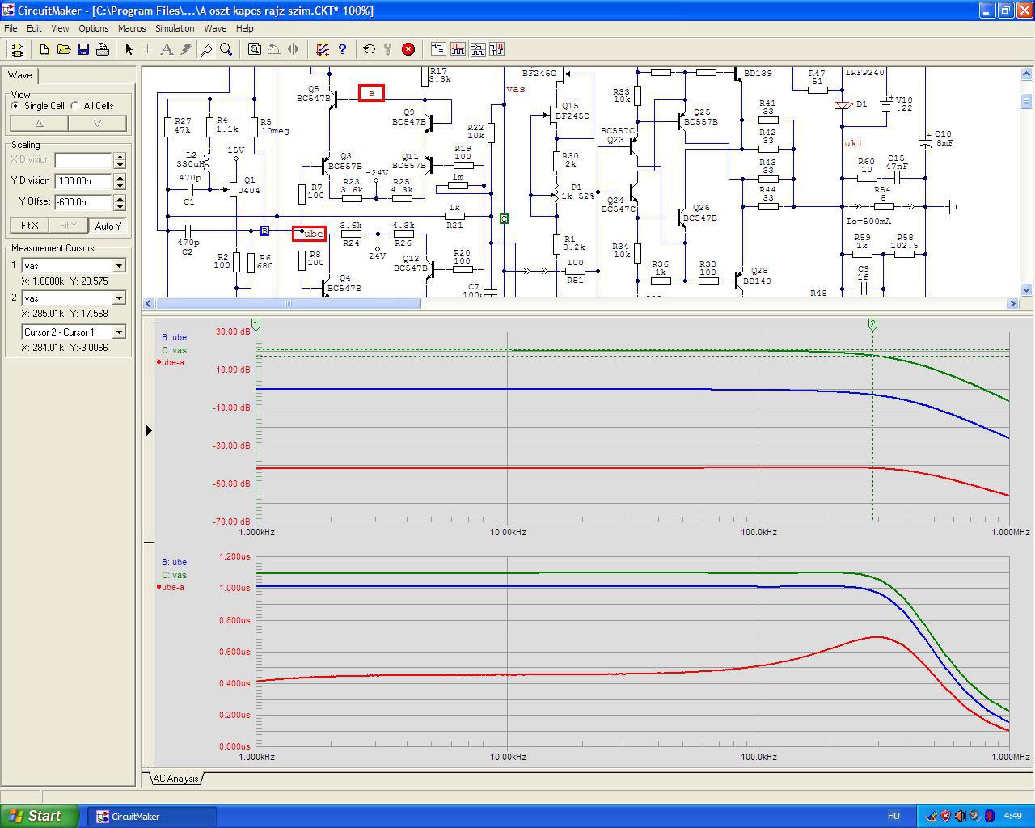Click the schematic horizontal scrollbar thumb
Viewport: 1035px width, 828px height.
pyautogui.click(x=288, y=304)
